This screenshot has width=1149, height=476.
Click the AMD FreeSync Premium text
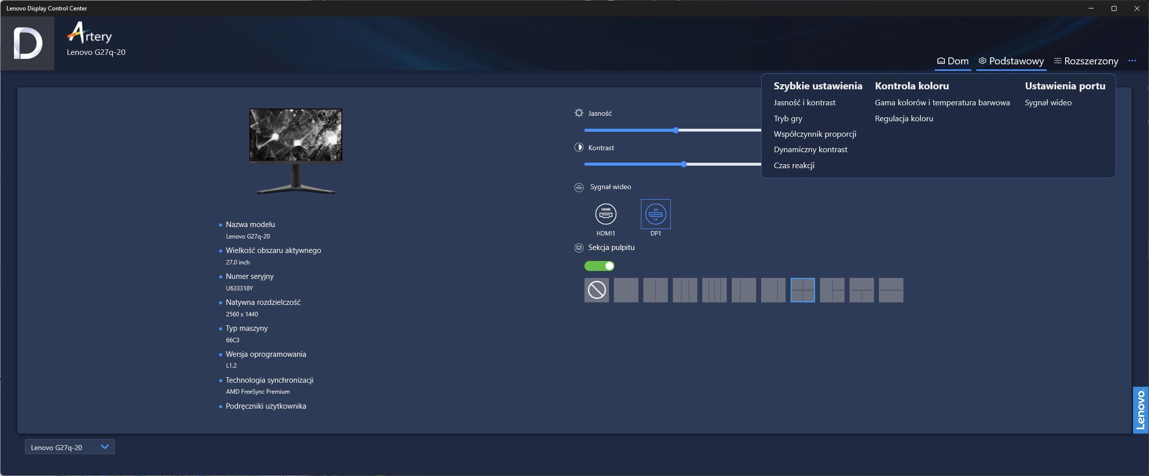click(258, 392)
